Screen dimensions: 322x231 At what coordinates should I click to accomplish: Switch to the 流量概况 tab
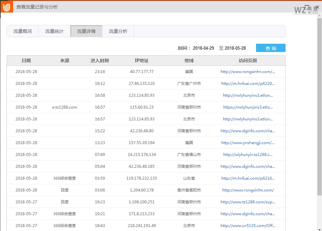click(22, 31)
